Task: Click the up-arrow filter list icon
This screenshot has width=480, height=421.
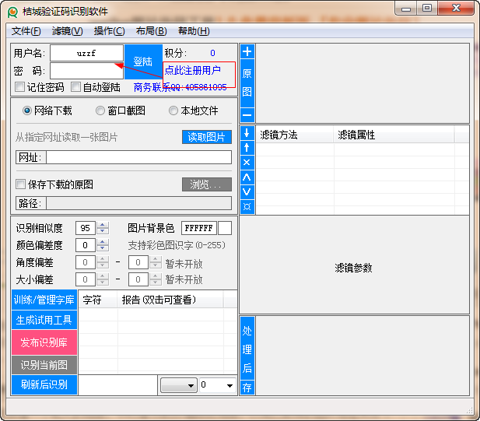Action: pos(247,148)
